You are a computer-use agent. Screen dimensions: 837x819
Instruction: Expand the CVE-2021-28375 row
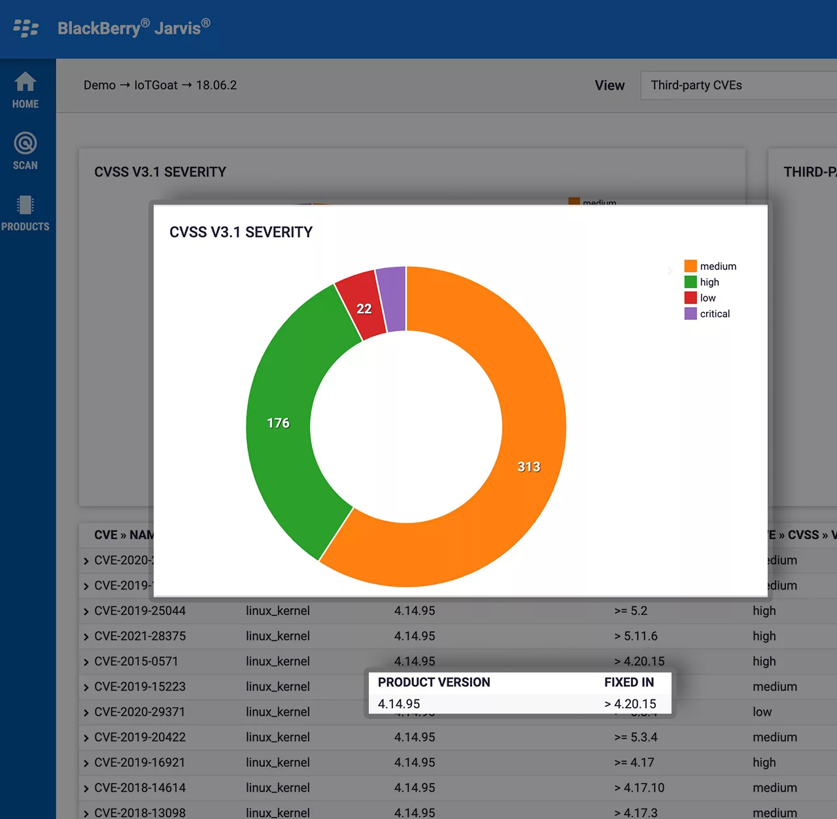86,637
